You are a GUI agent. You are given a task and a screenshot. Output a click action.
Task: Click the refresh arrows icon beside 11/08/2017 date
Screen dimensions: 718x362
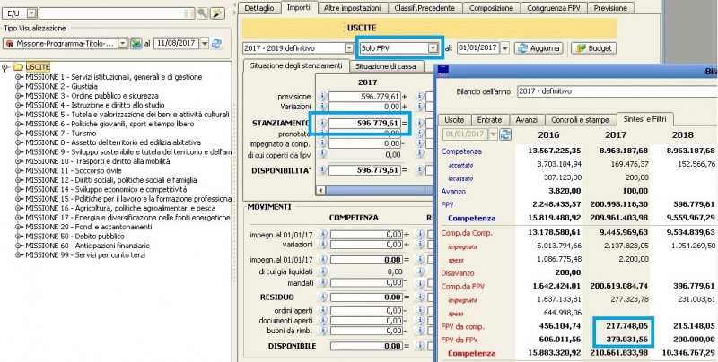216,43
